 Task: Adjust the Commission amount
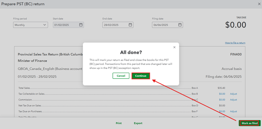233,100
